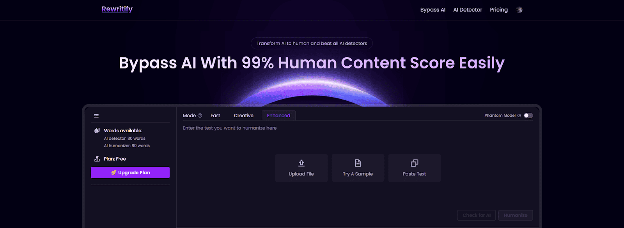Image resolution: width=624 pixels, height=228 pixels.
Task: Click the podium icon next to Plan: Free
Action: pos(97,159)
